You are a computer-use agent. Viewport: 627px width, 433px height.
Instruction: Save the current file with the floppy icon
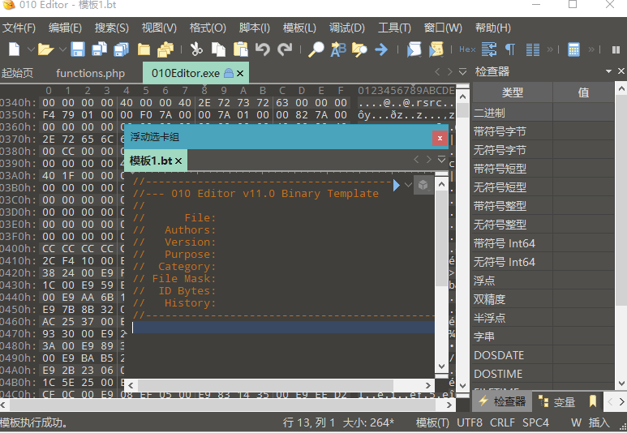point(78,49)
